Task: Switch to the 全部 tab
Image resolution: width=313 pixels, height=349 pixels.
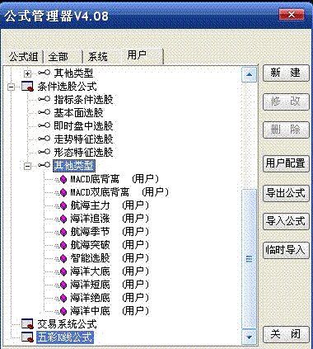Action: pyautogui.click(x=63, y=57)
